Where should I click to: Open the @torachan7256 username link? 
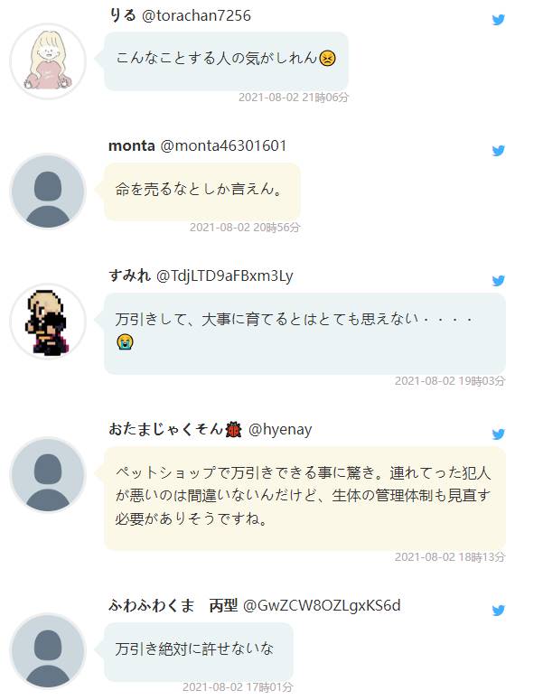[x=196, y=15]
